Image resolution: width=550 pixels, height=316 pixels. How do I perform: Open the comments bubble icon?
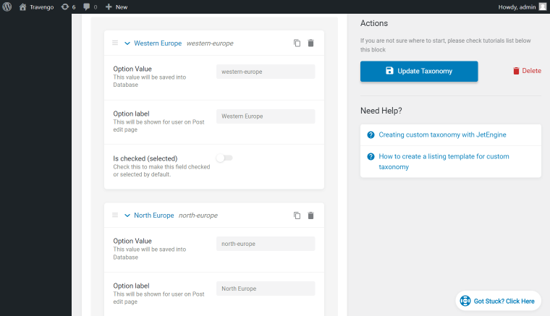(86, 7)
